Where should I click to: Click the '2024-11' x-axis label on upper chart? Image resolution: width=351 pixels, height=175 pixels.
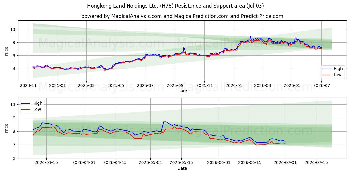[x=28, y=86]
